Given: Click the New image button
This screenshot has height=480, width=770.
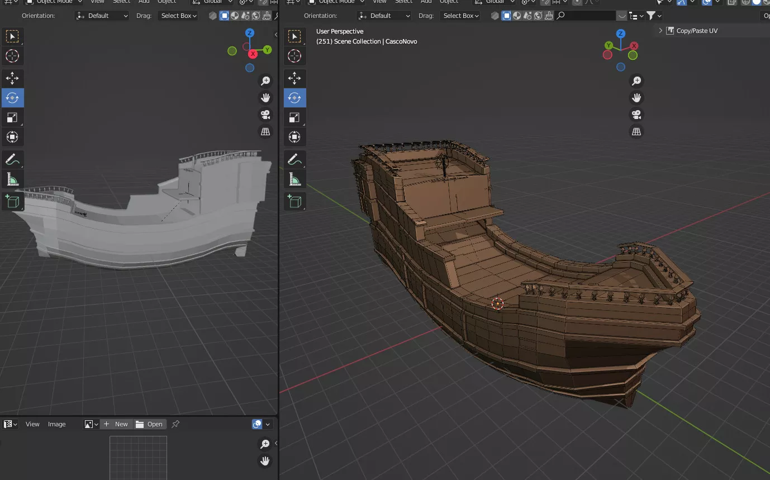Looking at the screenshot, I should [x=116, y=424].
